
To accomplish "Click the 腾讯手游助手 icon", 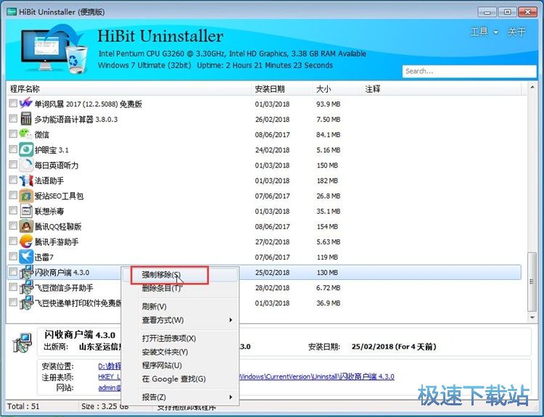I will pyautogui.click(x=26, y=241).
